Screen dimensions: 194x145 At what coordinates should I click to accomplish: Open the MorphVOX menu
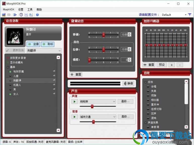pyautogui.click(x=9, y=9)
